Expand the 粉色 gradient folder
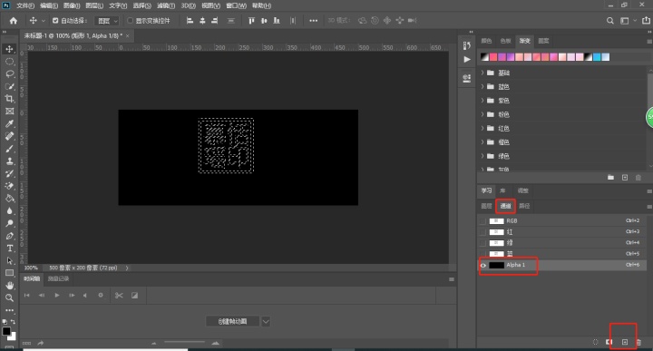This screenshot has height=351, width=653. click(x=482, y=114)
